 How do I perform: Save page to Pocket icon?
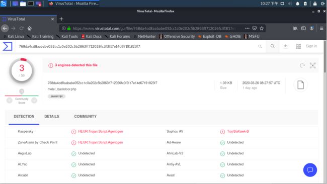point(255,28)
